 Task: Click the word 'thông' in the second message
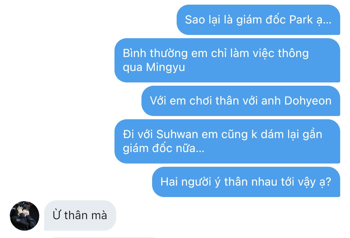point(293,53)
